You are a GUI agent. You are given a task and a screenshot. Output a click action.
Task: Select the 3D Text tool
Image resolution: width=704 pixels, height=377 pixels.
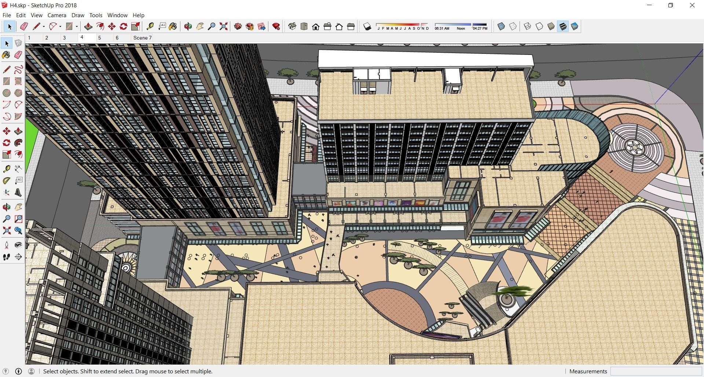[18, 193]
